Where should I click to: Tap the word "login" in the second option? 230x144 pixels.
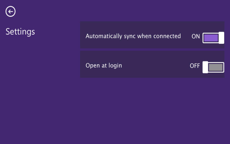point(115,66)
